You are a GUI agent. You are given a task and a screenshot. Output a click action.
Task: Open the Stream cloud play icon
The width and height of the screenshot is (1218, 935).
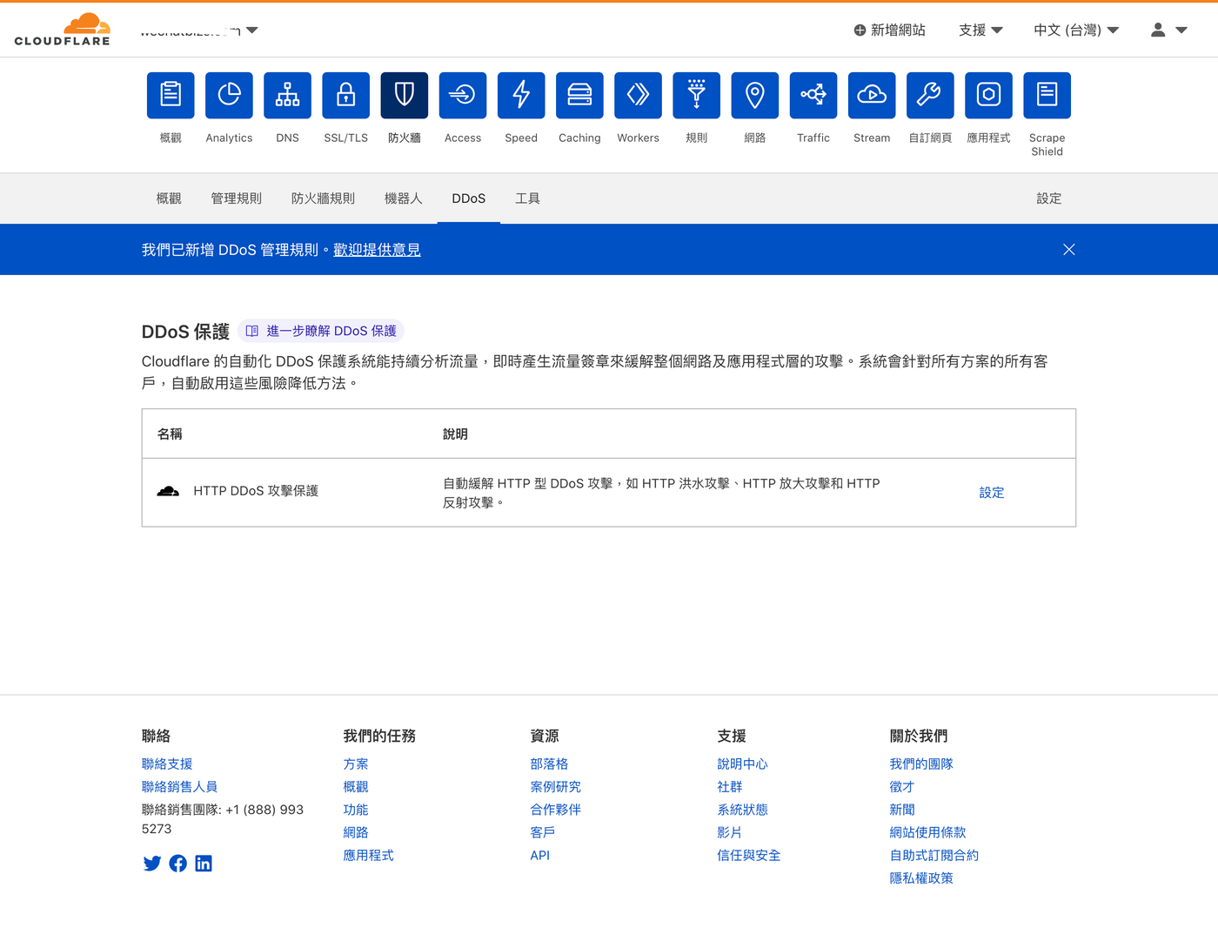click(x=872, y=95)
